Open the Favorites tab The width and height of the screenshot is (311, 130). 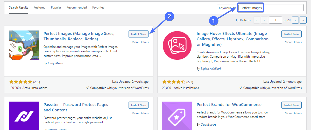(x=98, y=7)
